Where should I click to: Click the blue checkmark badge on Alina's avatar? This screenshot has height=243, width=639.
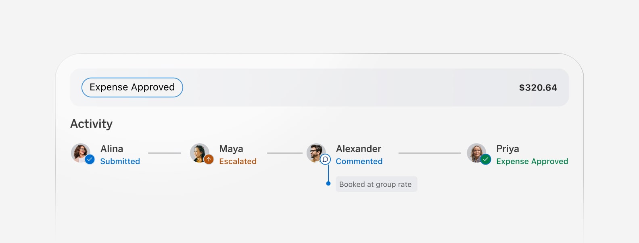pyautogui.click(x=90, y=160)
